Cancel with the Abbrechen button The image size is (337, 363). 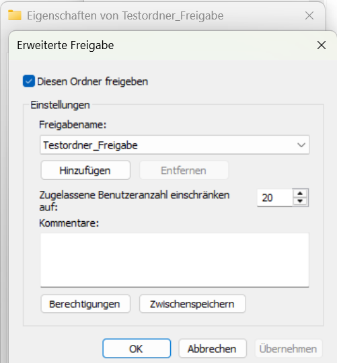point(213,349)
